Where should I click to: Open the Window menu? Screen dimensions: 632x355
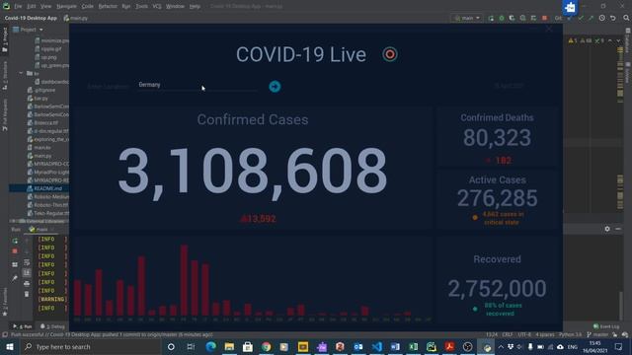point(176,7)
